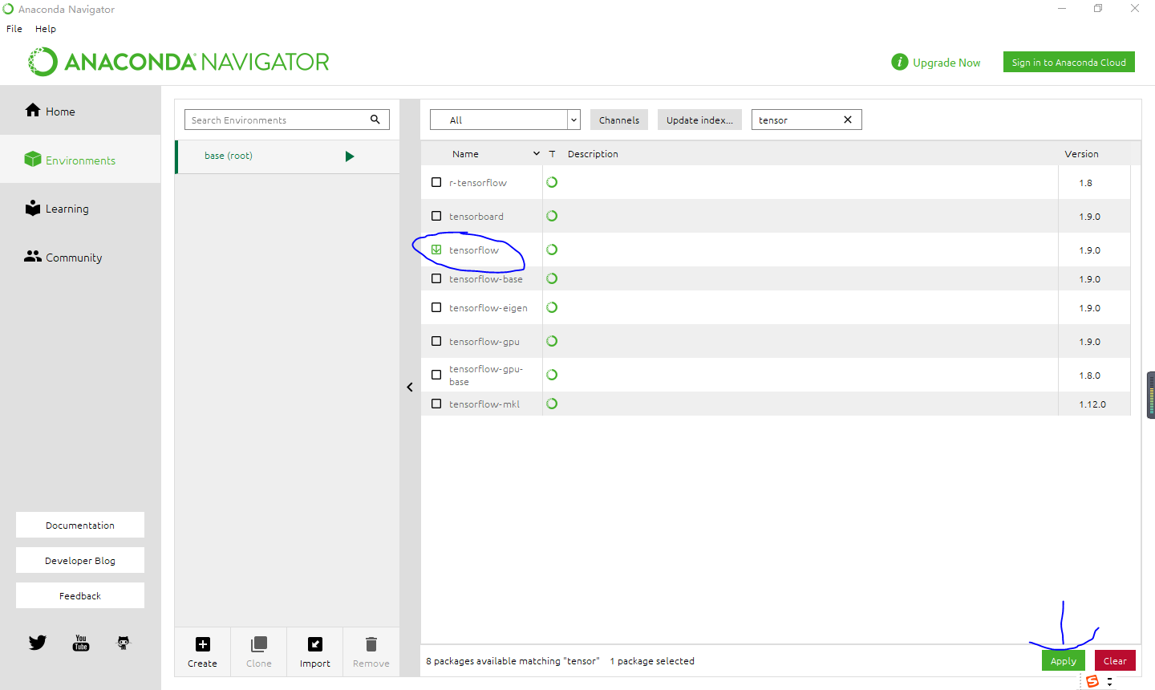Image resolution: width=1155 pixels, height=690 pixels.
Task: Click the Anaconda Navigator logo
Action: click(179, 62)
